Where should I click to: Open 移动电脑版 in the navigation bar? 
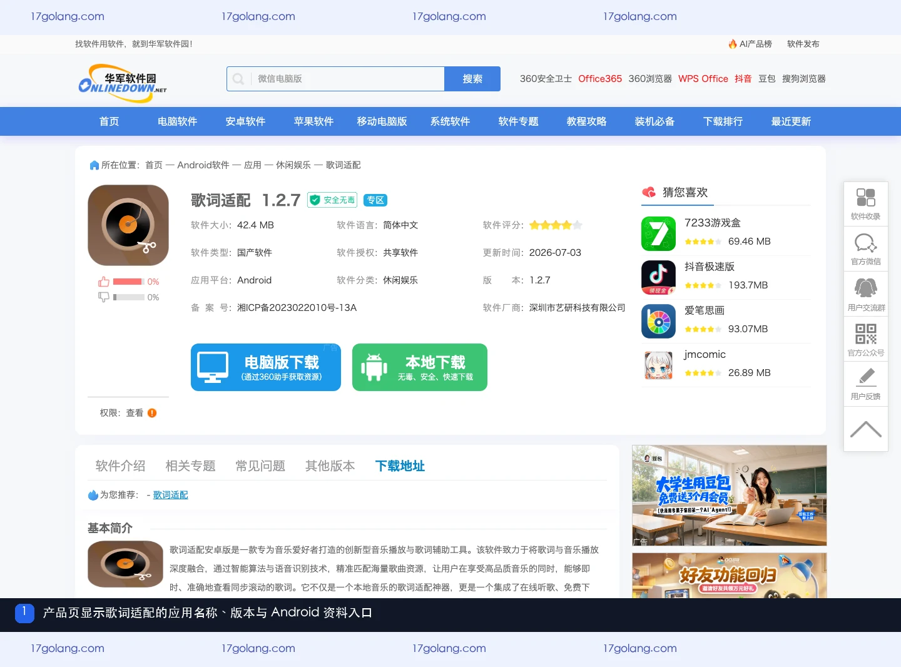point(382,121)
